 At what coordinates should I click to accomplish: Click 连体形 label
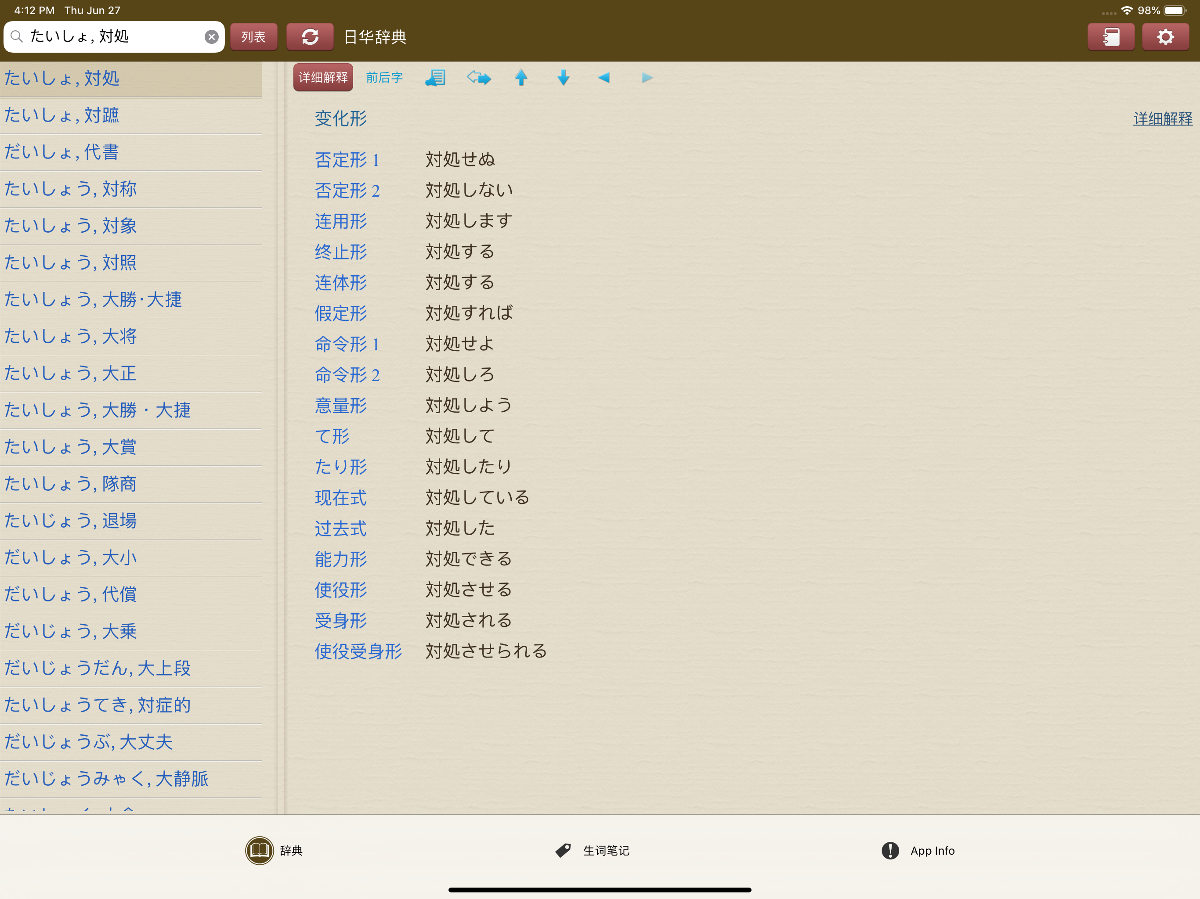pos(341,283)
